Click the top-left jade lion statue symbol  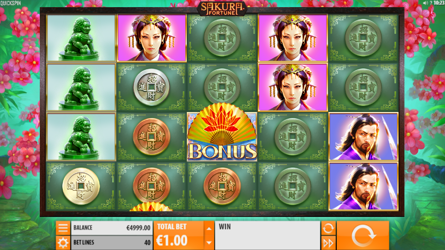[81, 38]
